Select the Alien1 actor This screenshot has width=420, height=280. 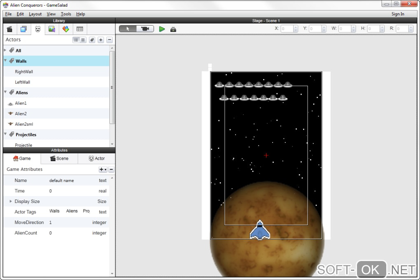coord(56,103)
